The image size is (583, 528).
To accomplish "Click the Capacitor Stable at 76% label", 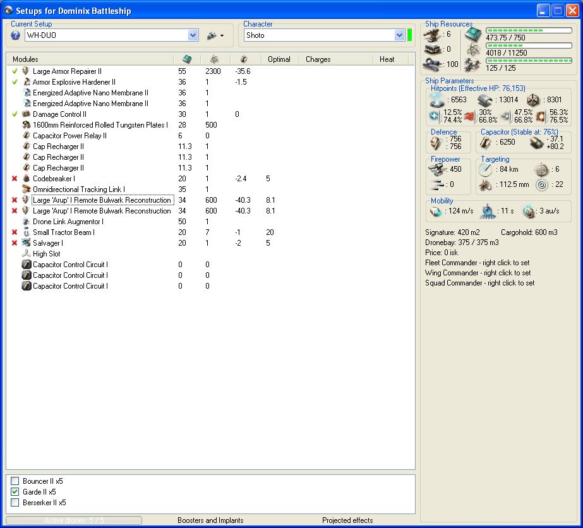I will click(x=519, y=131).
